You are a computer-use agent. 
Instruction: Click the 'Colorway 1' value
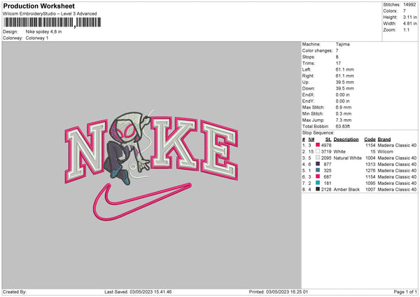click(x=37, y=38)
